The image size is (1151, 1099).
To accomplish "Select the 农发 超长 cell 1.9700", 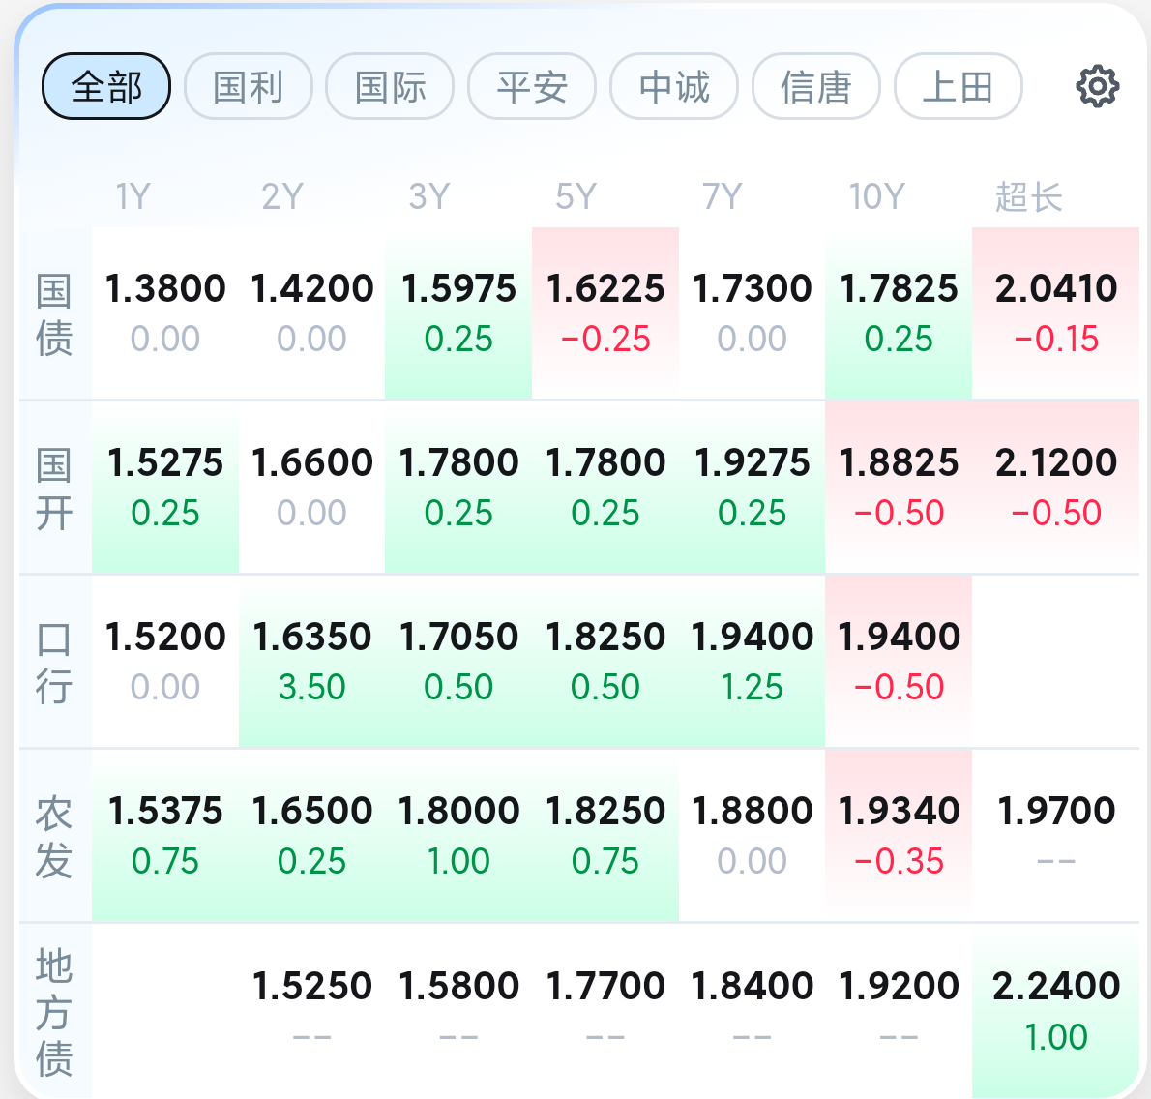I will [x=1055, y=836].
